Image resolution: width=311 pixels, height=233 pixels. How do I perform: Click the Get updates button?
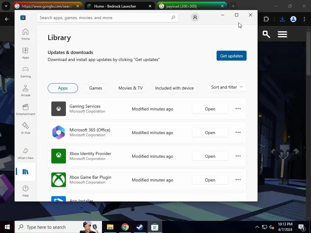(231, 56)
